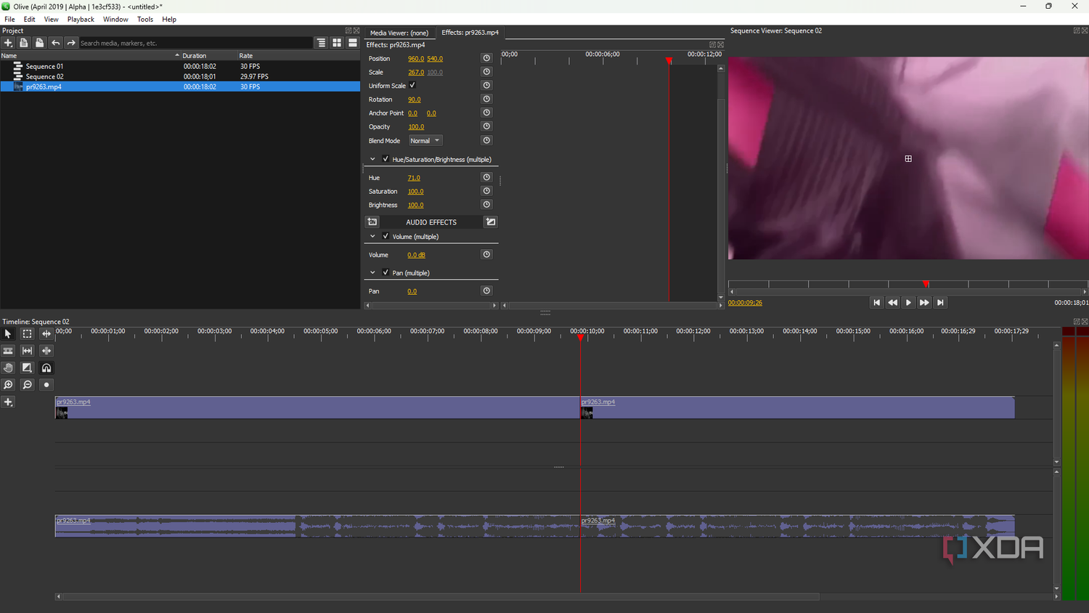
Task: Select the Razor tool
Action: tap(8, 351)
